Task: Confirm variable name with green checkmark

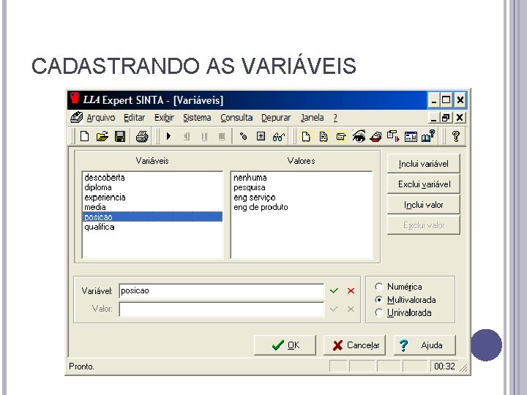Action: (x=334, y=290)
